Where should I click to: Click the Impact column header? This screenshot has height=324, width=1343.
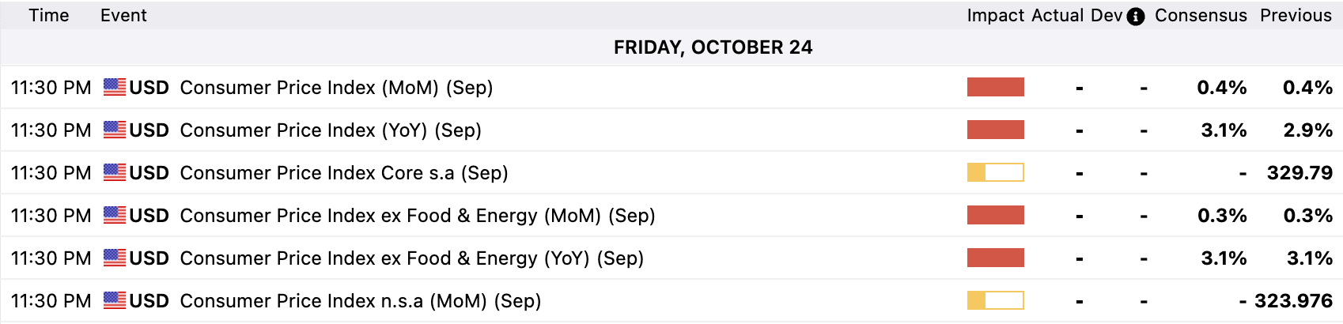tap(995, 16)
